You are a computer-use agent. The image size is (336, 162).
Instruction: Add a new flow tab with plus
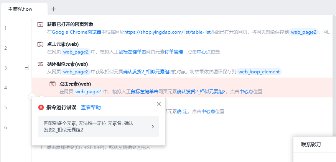tap(54, 9)
